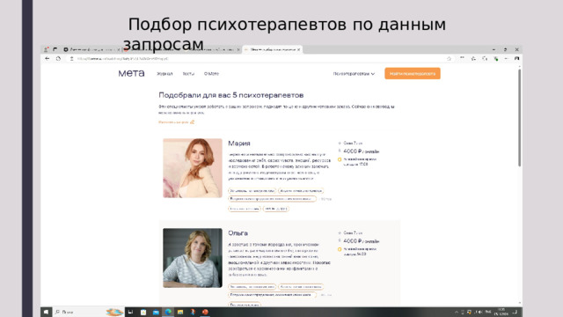Click the taskbar clock and date
The height and width of the screenshot is (317, 563).
[x=501, y=312]
